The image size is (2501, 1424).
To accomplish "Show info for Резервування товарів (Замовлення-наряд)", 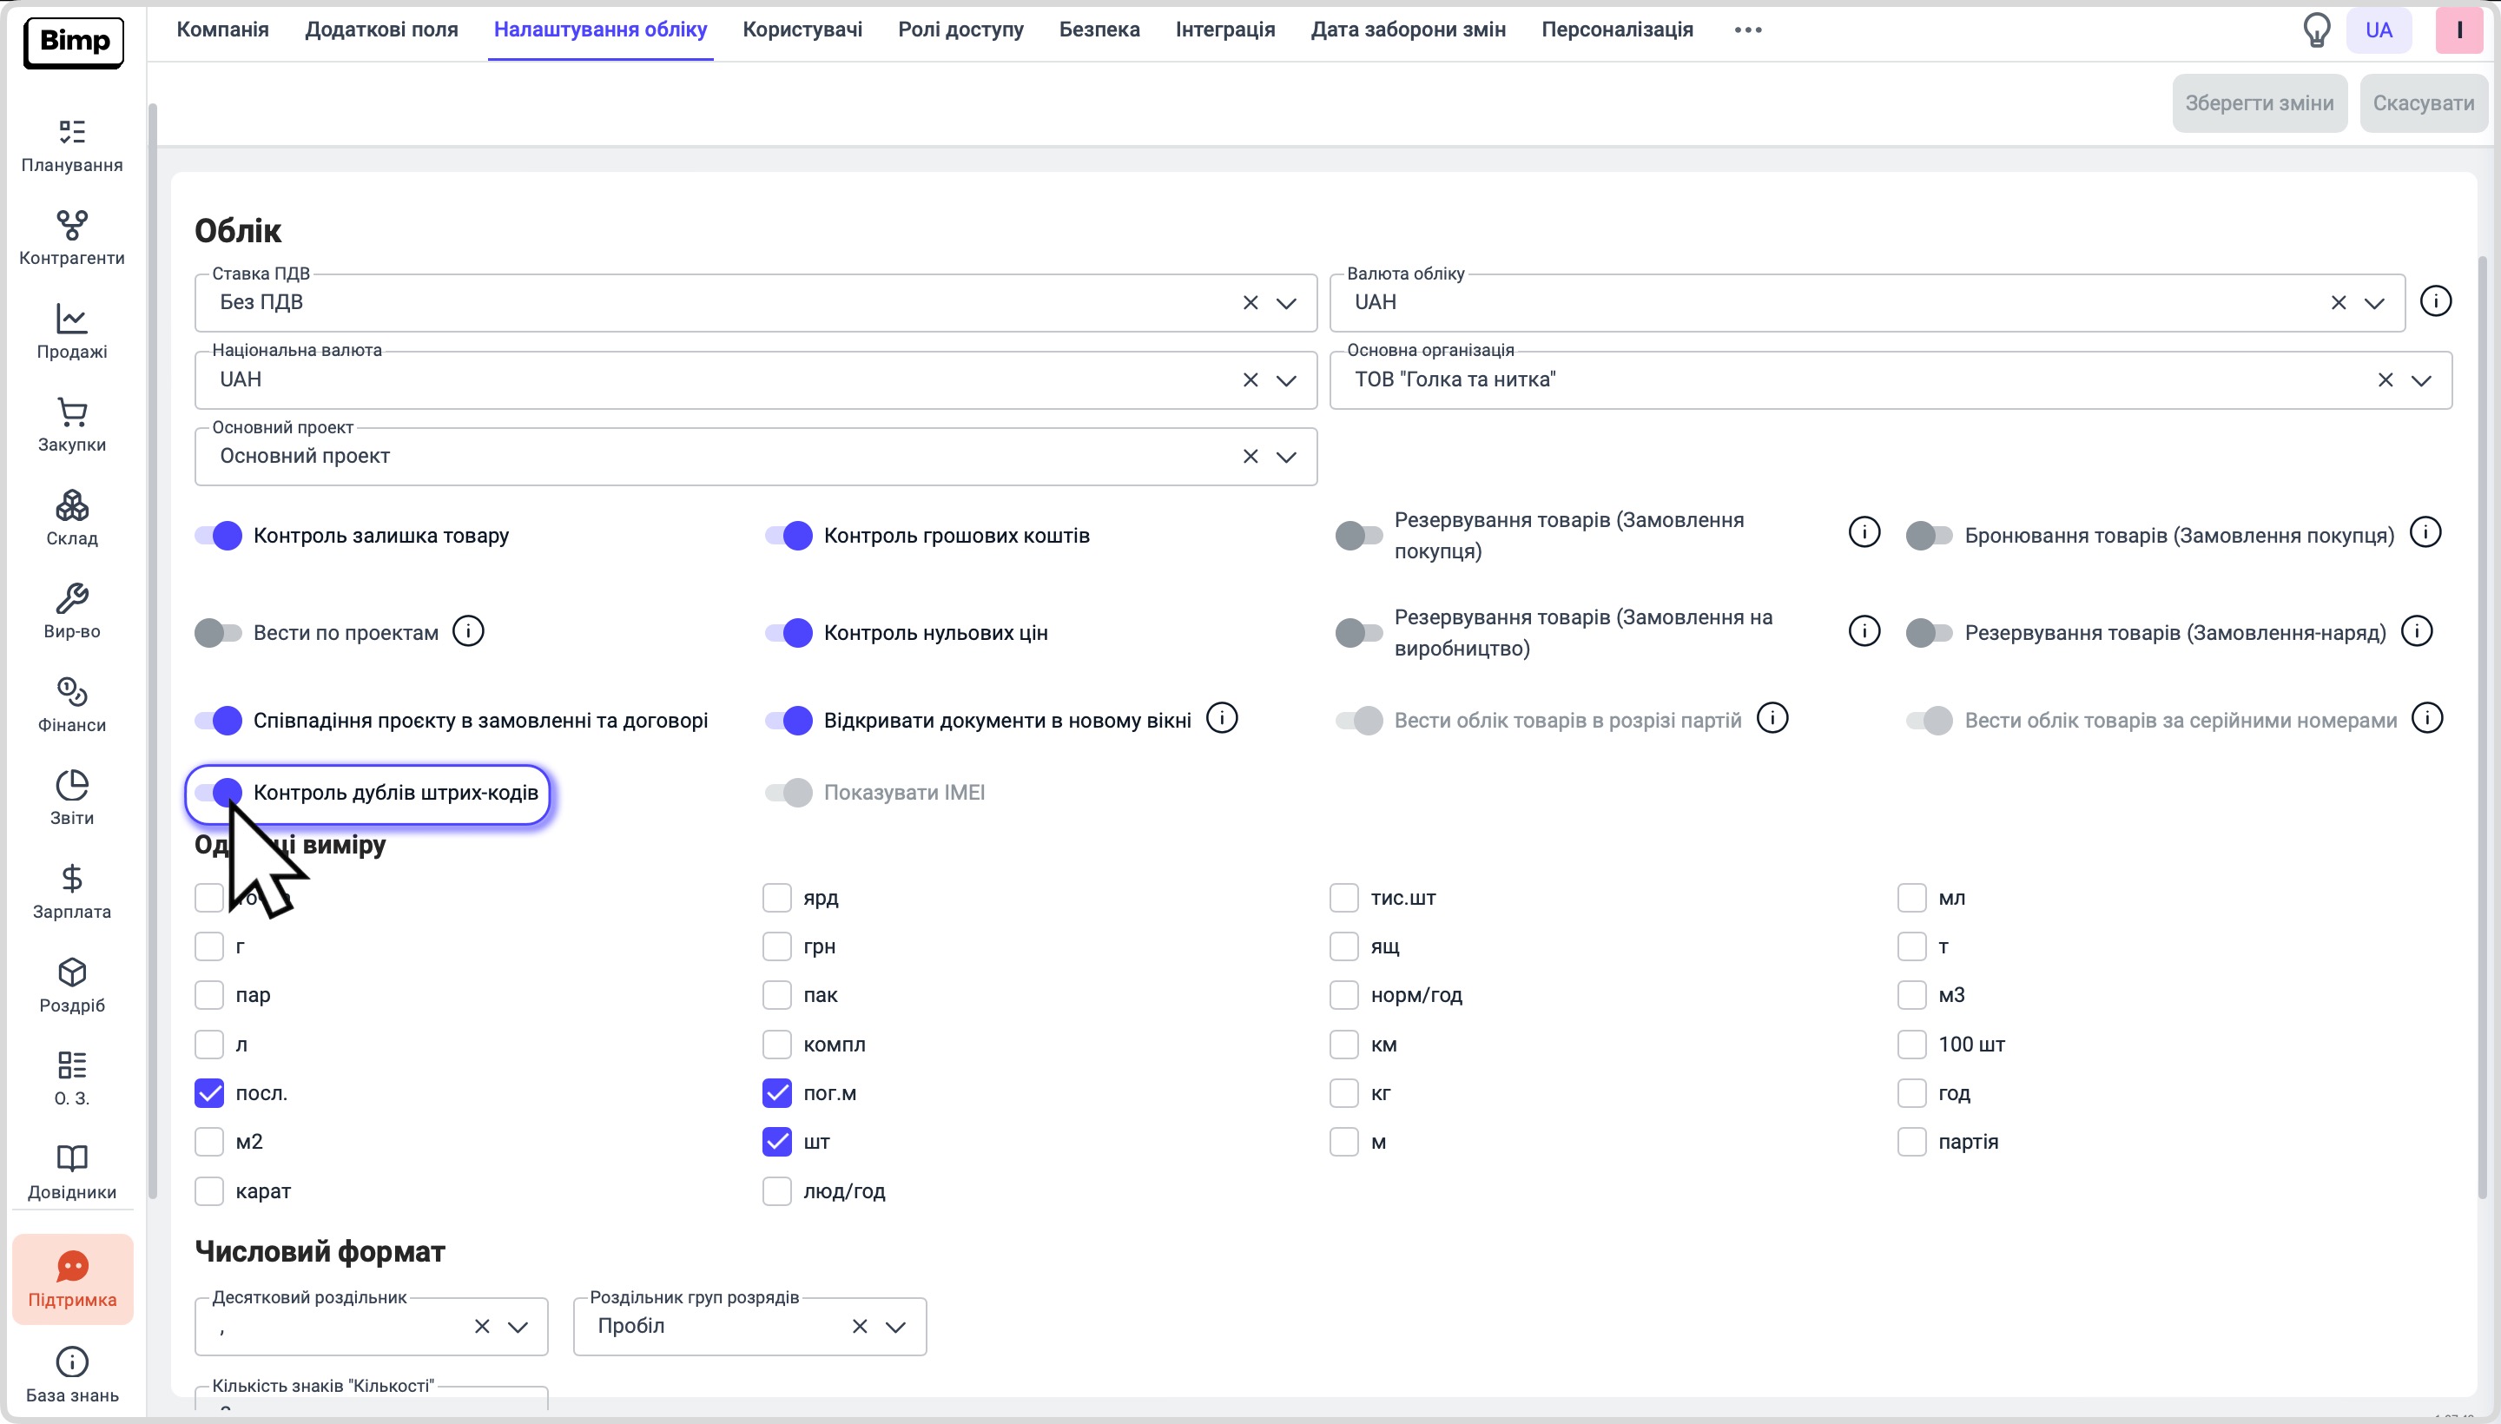I will click(2417, 632).
